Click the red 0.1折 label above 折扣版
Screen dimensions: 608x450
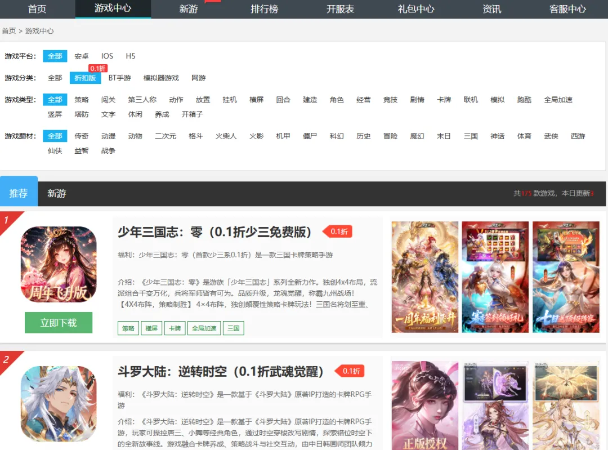(x=98, y=68)
